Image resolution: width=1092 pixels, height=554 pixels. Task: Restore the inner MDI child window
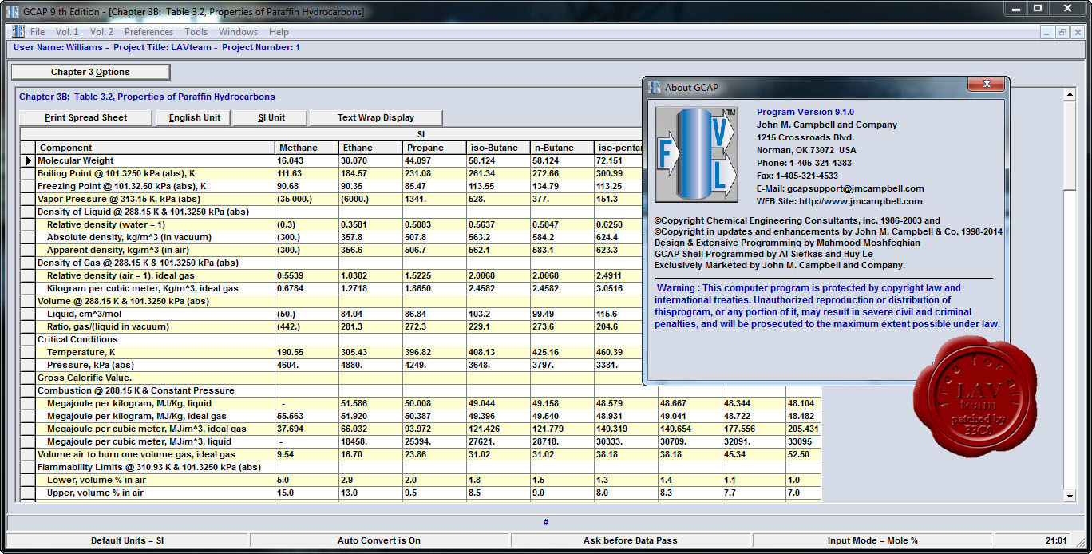tap(1062, 32)
